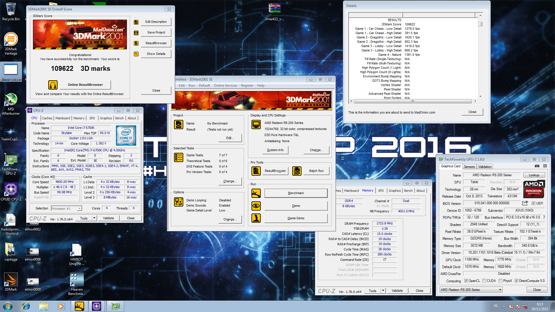
Task: Open the Run menu in 3DMark2001 SE
Action: click(x=192, y=86)
